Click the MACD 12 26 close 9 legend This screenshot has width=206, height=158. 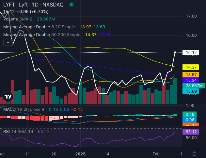[x=23, y=109]
